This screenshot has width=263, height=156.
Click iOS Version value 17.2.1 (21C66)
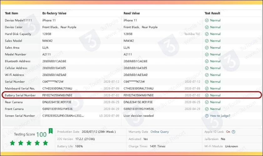coord(85,139)
